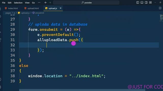The image size is (163, 91).
Task: Go back with the left arrow
Action: [x=46, y=3]
